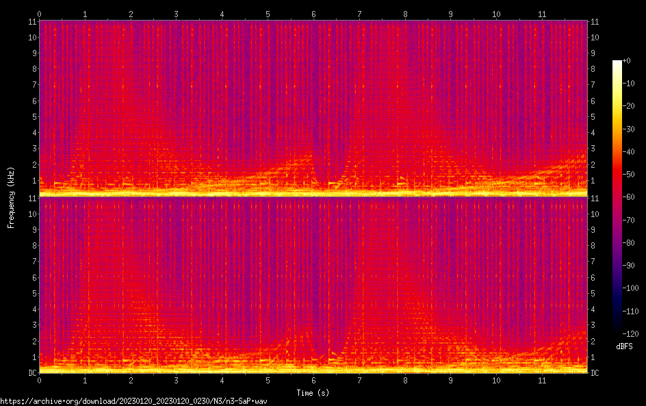Click the lower channel's bright yellow band near DC
This screenshot has width=646, height=406.
click(313, 370)
